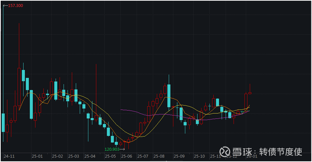Select the 26-01 date axis label

point(252,156)
